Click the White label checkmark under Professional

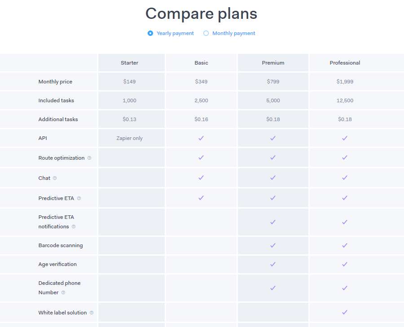[x=345, y=312]
